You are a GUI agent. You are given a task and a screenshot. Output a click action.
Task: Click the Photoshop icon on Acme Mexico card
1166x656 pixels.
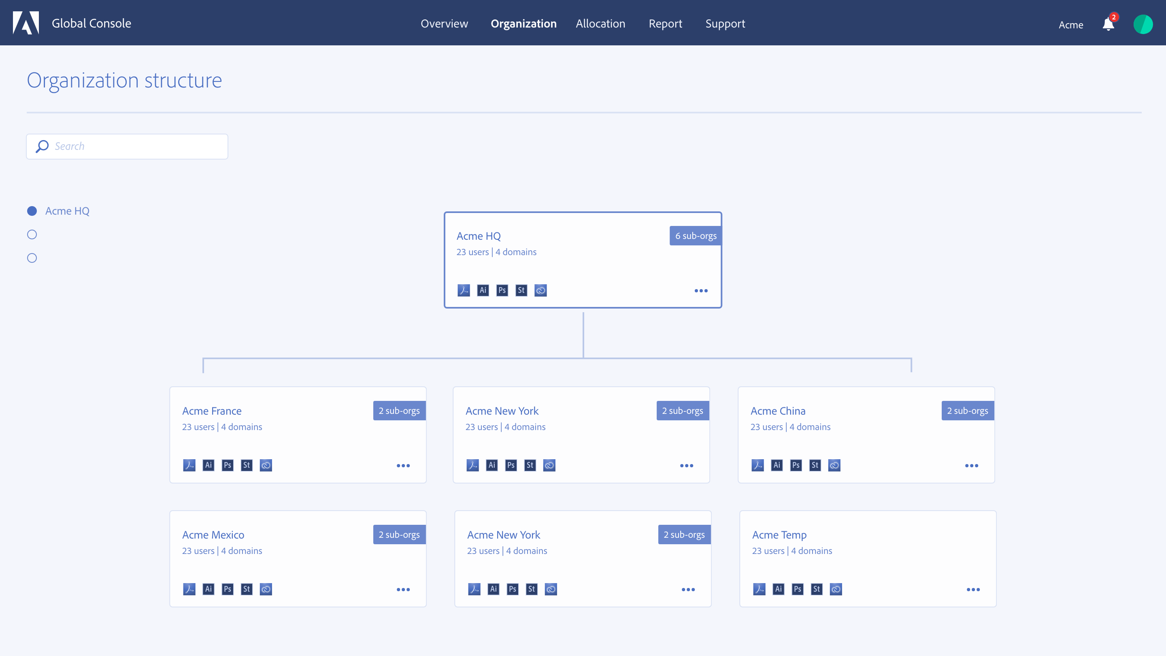227,589
